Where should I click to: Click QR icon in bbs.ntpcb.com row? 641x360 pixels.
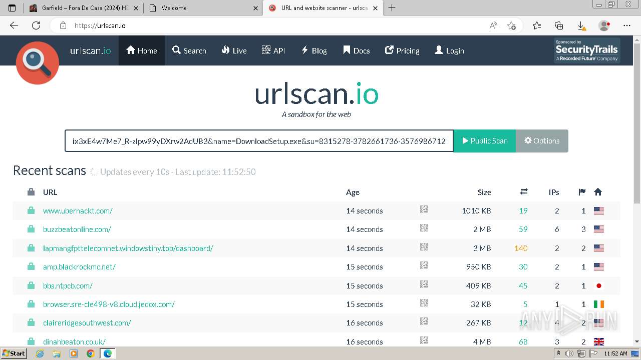coord(424,284)
